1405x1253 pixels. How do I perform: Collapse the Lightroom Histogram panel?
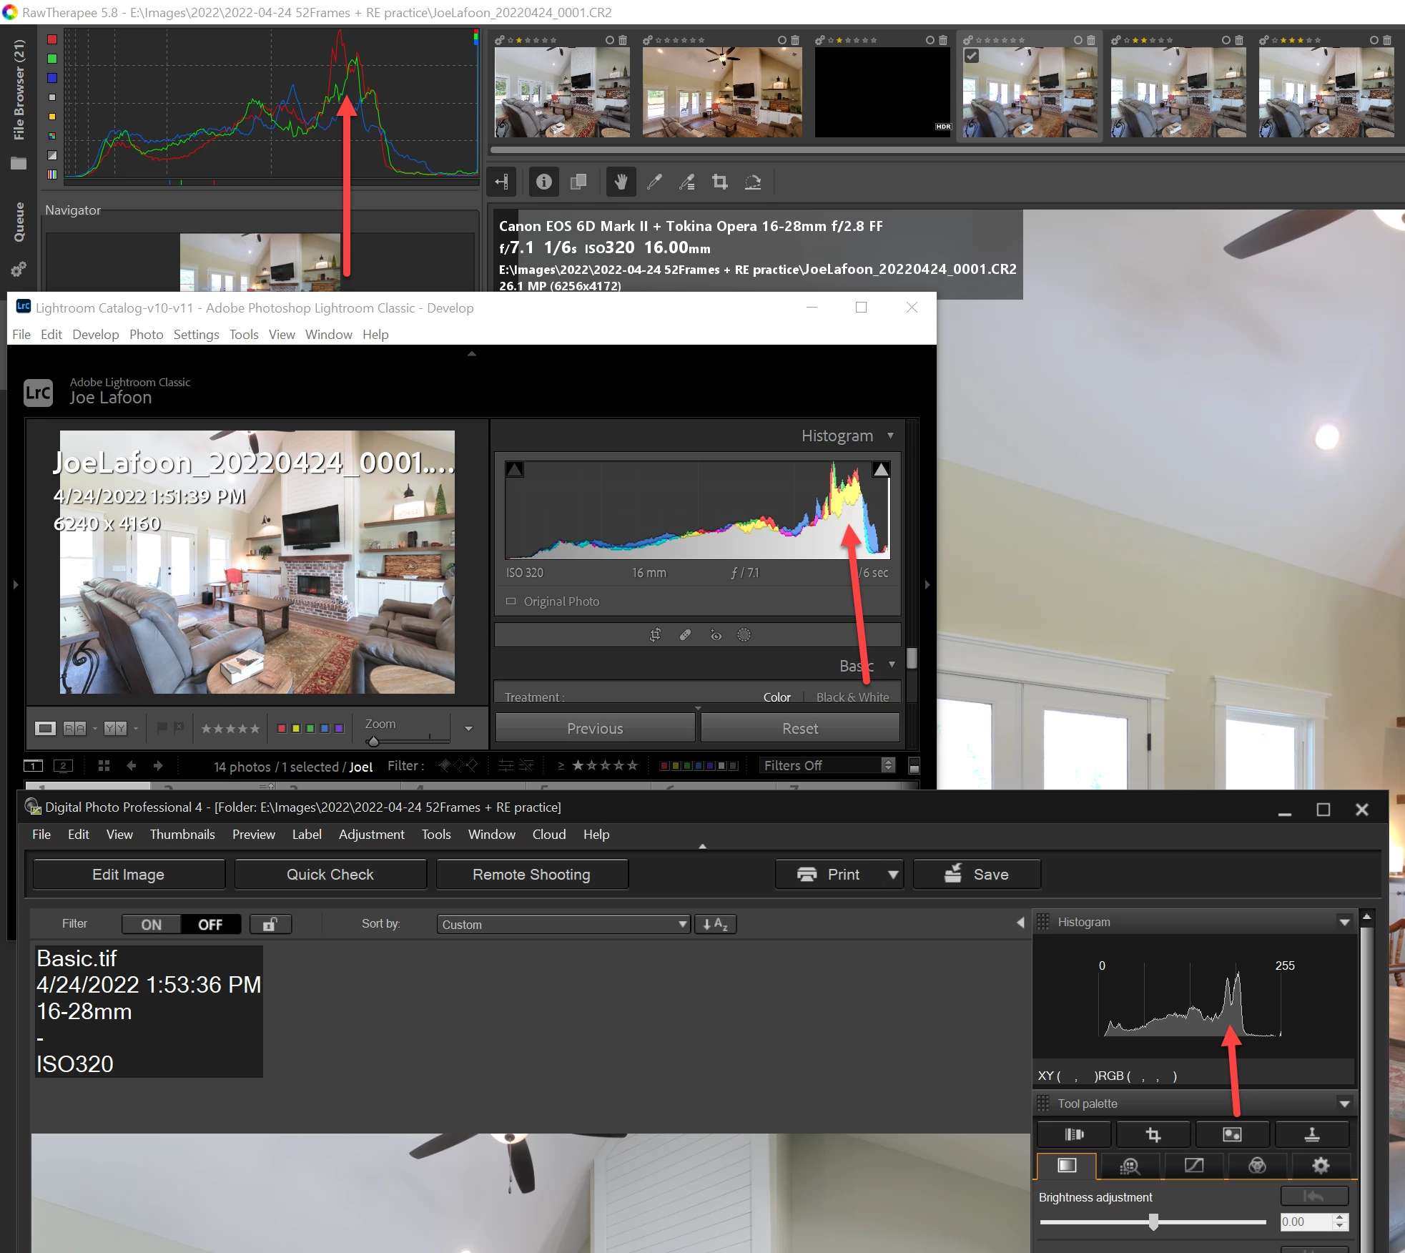point(890,436)
